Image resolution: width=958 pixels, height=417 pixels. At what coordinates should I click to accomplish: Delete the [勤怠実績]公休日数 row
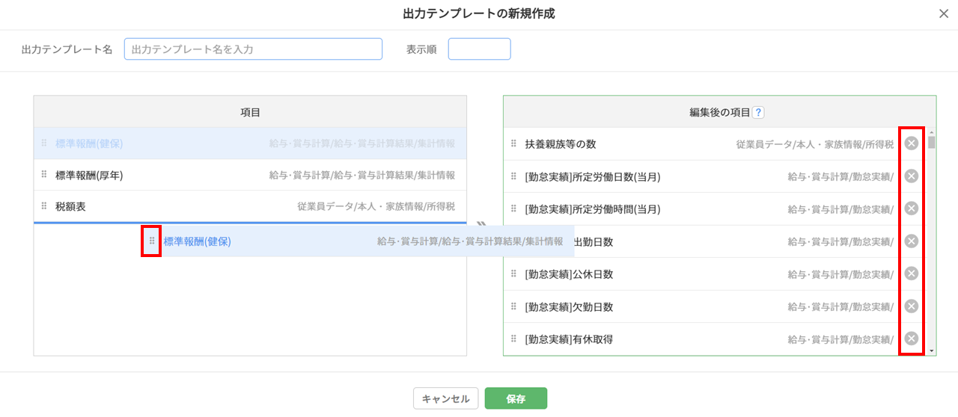[x=911, y=274]
